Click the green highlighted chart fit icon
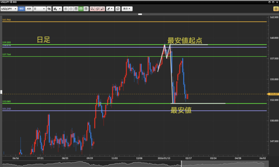 [x=81, y=9]
